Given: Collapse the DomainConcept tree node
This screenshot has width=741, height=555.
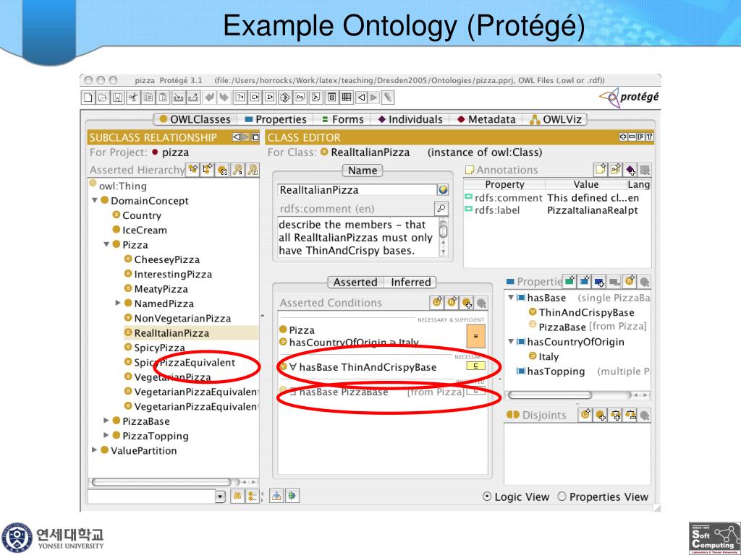Looking at the screenshot, I should tap(95, 201).
